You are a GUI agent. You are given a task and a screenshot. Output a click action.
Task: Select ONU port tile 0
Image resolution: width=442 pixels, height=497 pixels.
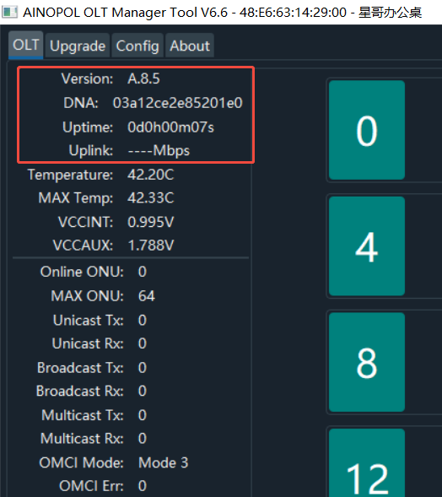pos(367,130)
